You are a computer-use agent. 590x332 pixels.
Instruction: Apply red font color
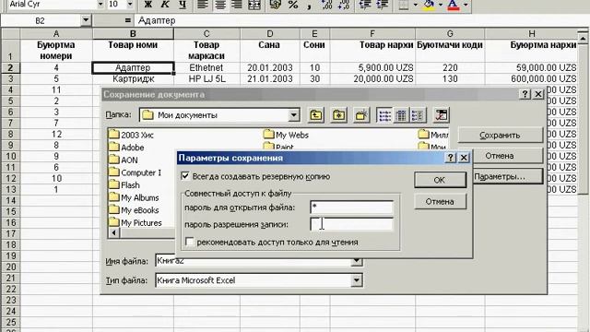click(454, 5)
